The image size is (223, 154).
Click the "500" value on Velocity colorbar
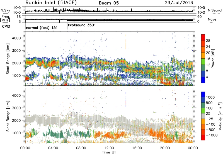coord(209,103)
